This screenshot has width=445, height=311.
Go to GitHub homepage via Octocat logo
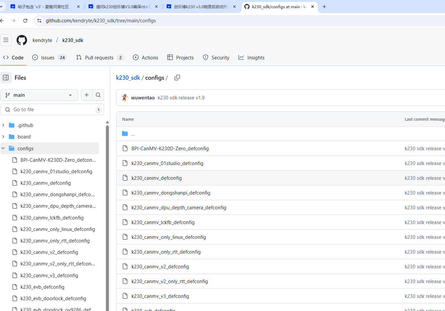tap(22, 40)
